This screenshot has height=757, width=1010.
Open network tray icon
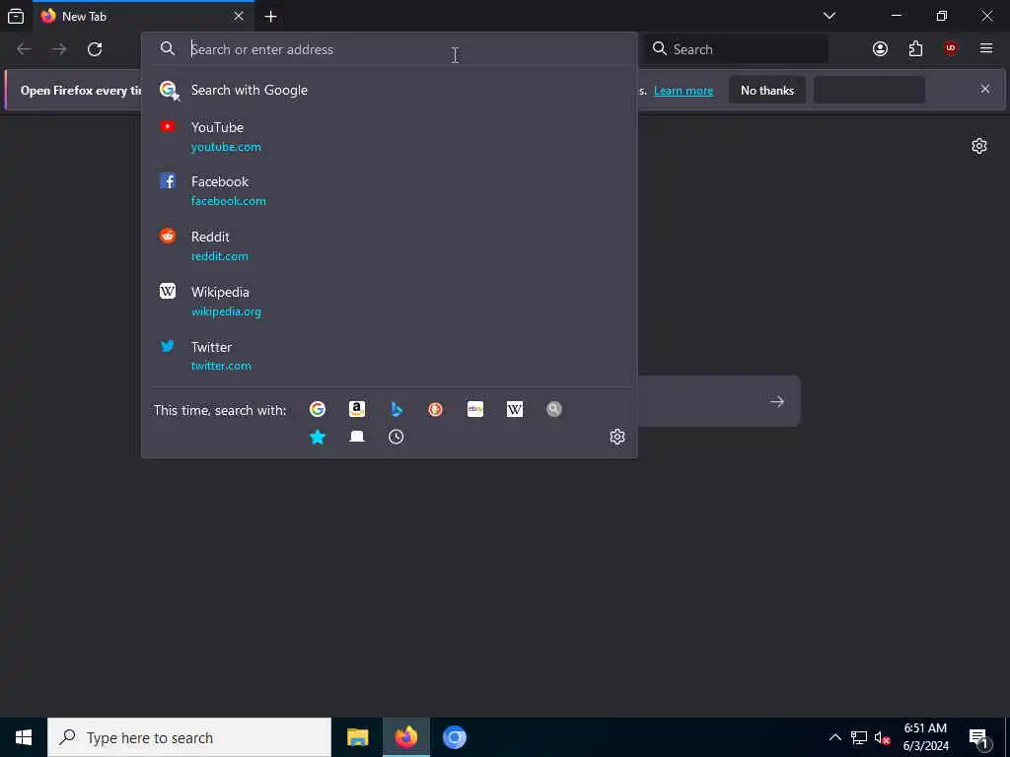click(x=859, y=737)
